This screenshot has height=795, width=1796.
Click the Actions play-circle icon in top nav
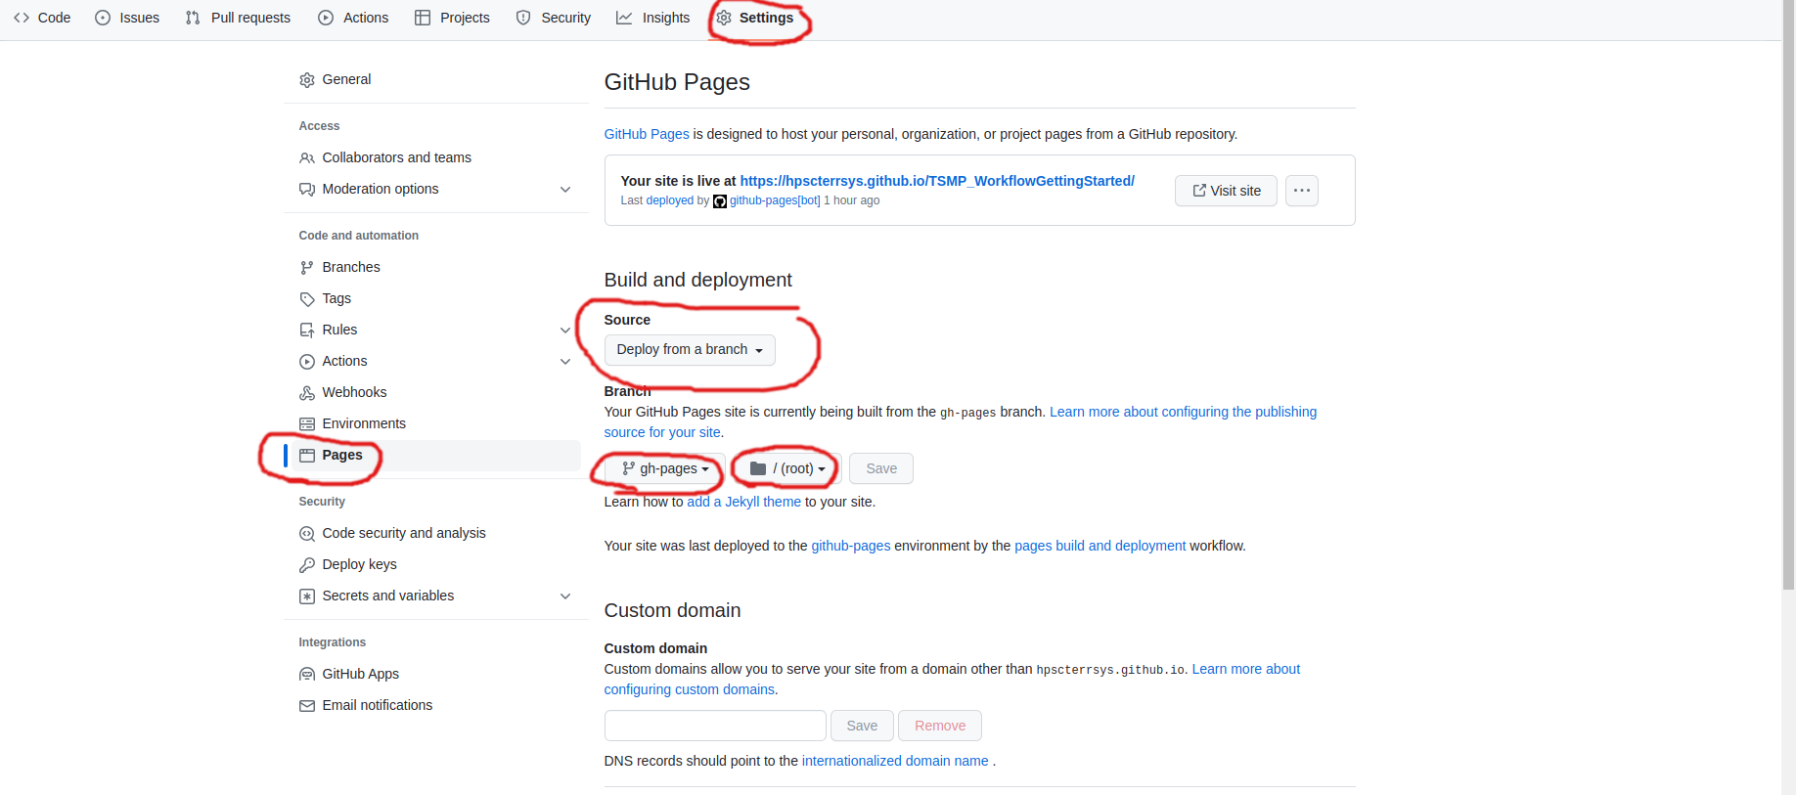326,18
